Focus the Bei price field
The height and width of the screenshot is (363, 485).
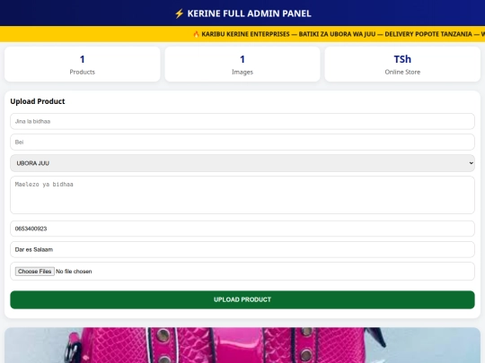click(242, 142)
